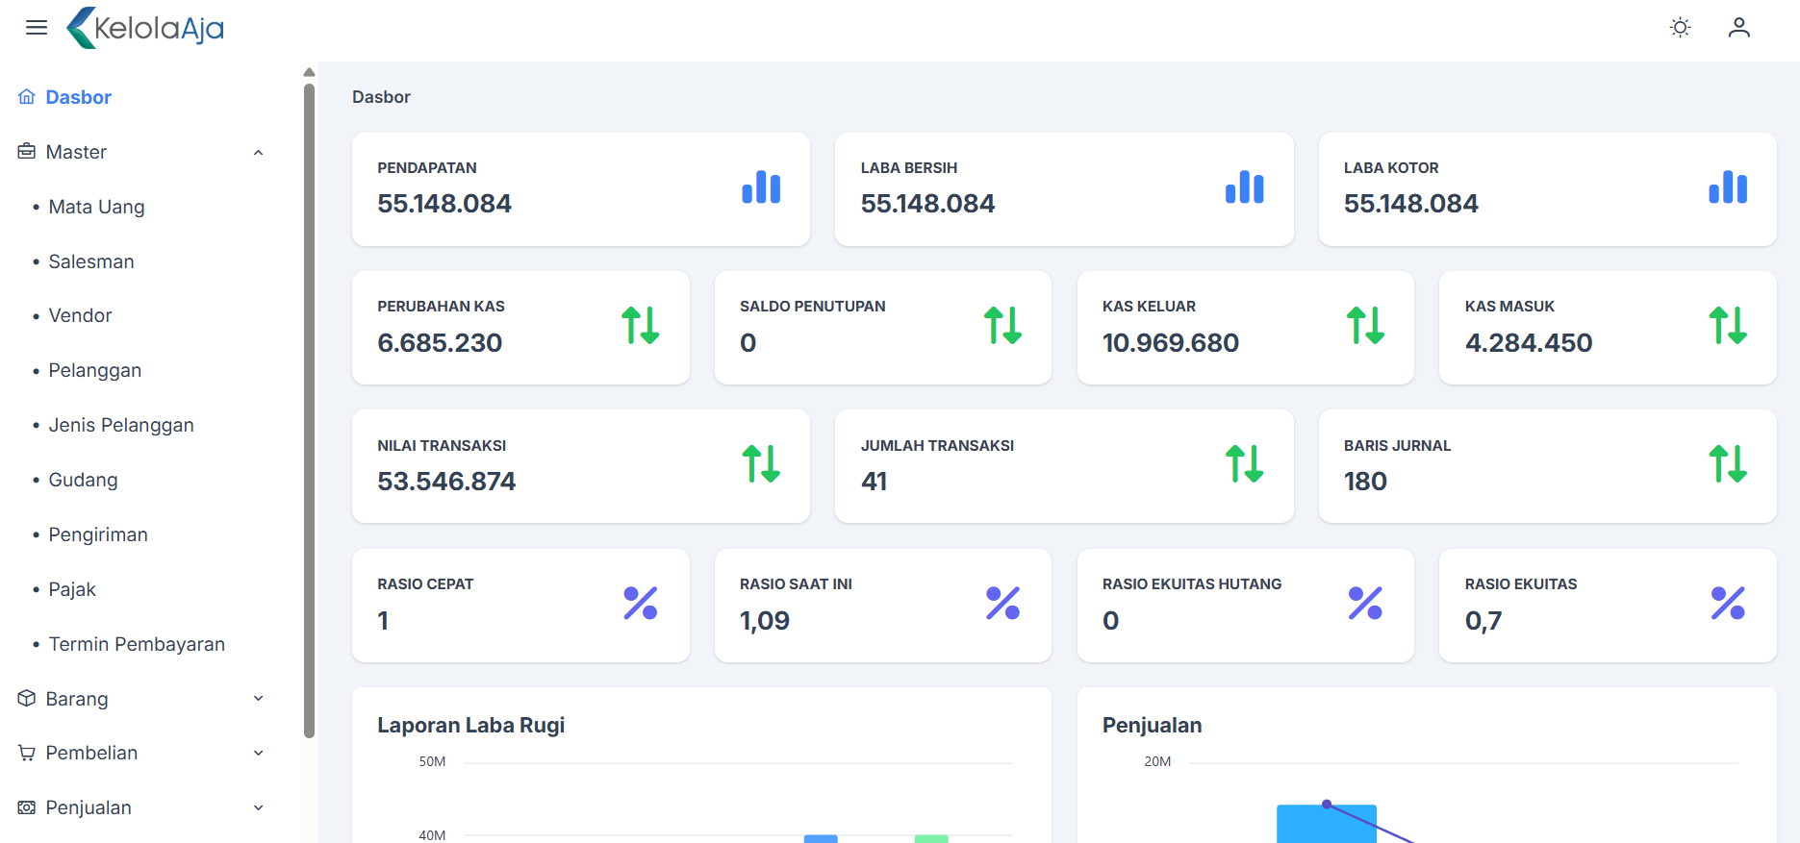Click the bar chart icon in Pendapatan card
The height and width of the screenshot is (843, 1800).
761,187
